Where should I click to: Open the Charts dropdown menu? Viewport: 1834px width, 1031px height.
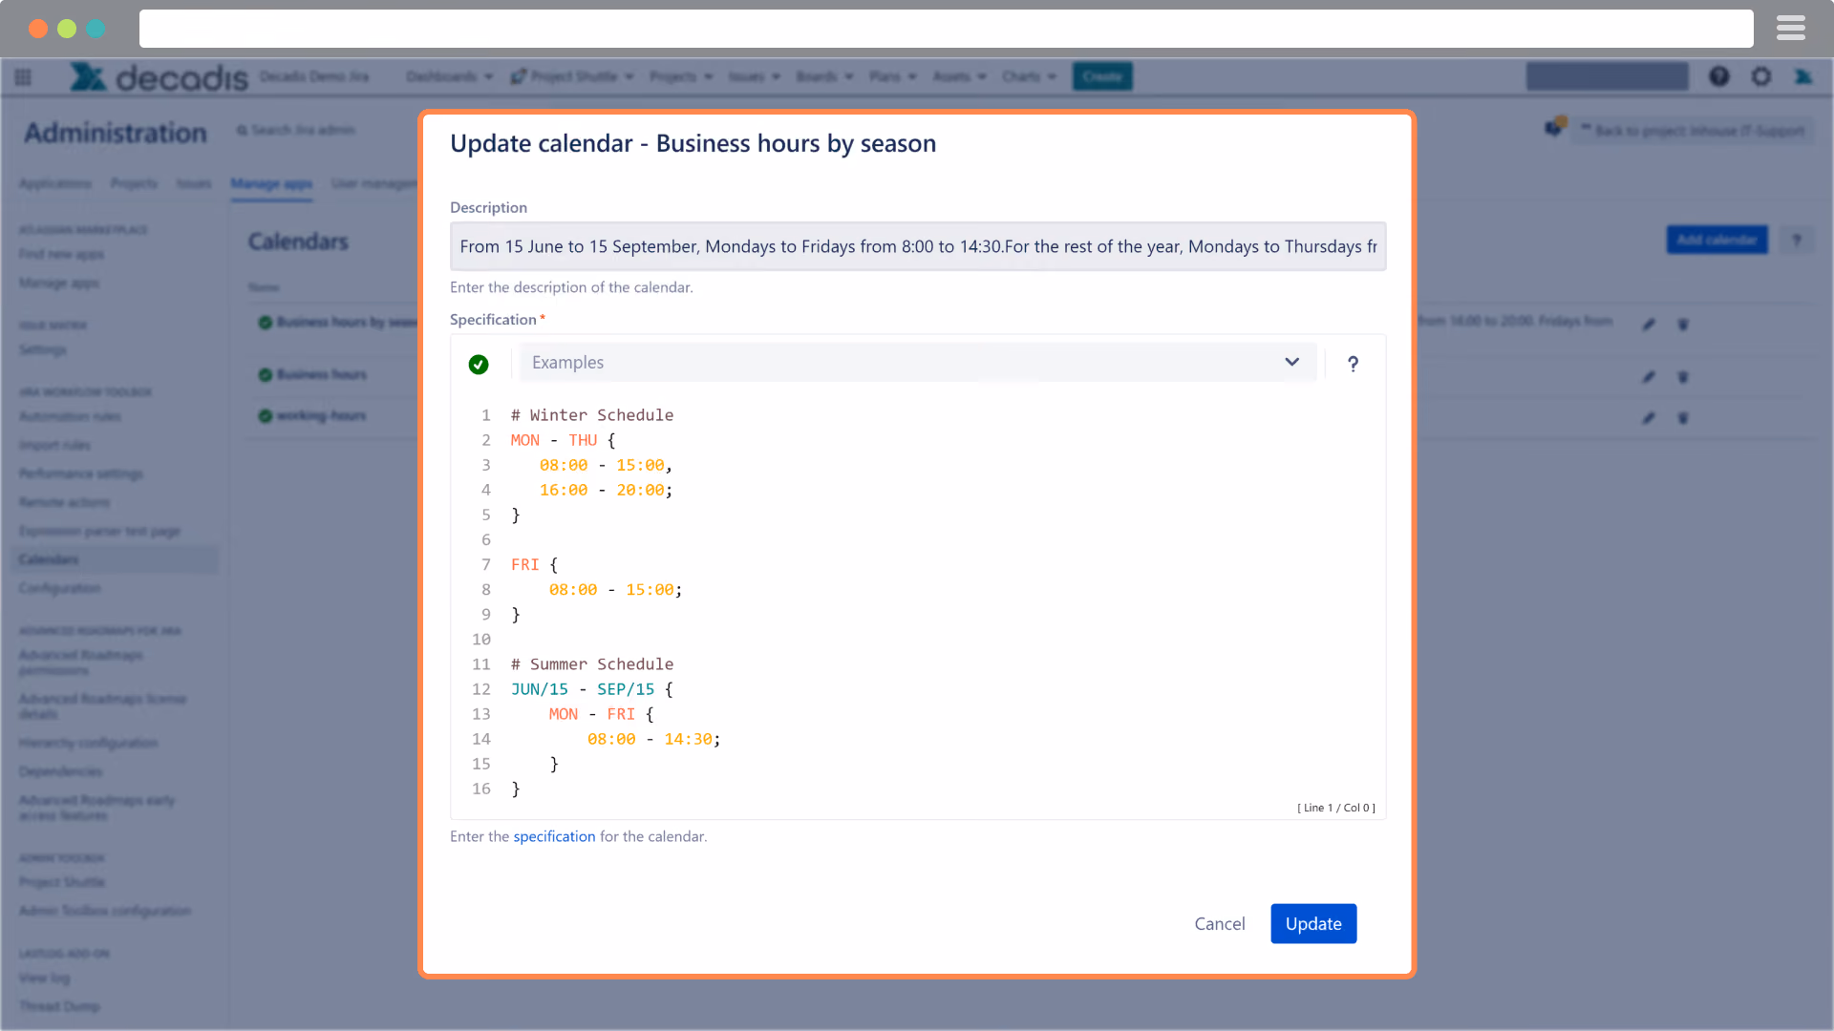pyautogui.click(x=1029, y=76)
